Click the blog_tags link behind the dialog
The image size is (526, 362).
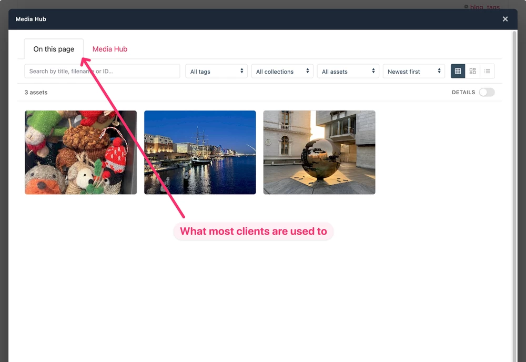click(485, 7)
